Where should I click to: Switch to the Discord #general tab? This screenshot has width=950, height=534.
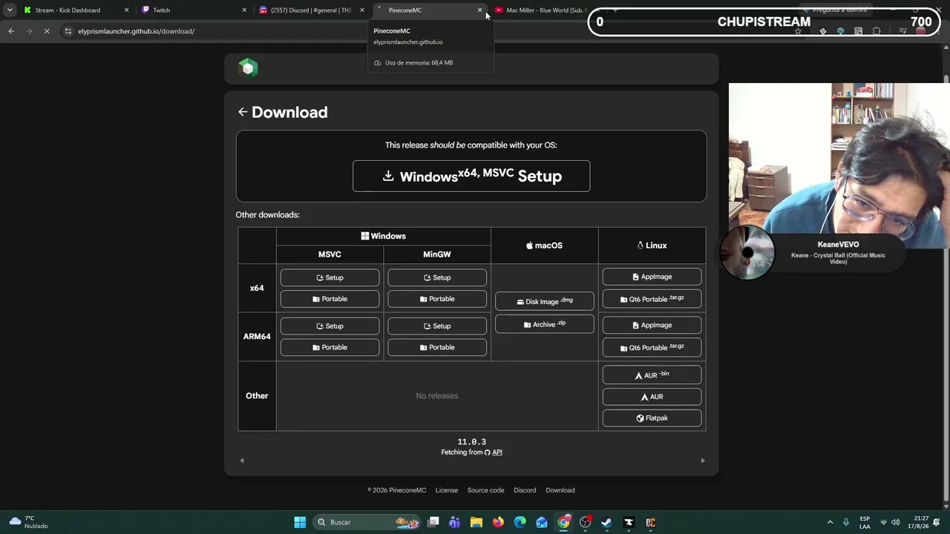(x=312, y=10)
